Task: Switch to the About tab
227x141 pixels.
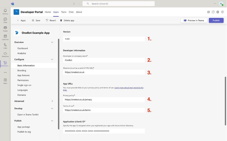Action: point(79,12)
